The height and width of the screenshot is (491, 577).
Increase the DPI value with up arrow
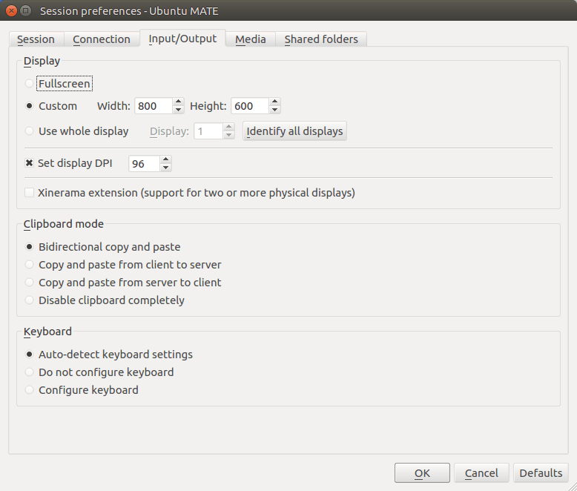[166, 159]
